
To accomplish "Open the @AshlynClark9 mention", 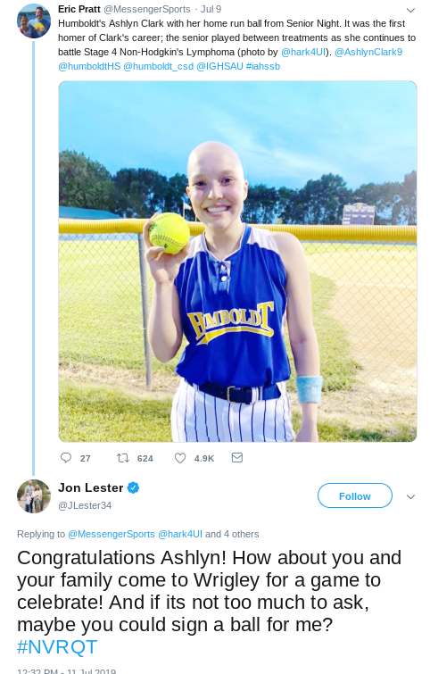I will (368, 52).
